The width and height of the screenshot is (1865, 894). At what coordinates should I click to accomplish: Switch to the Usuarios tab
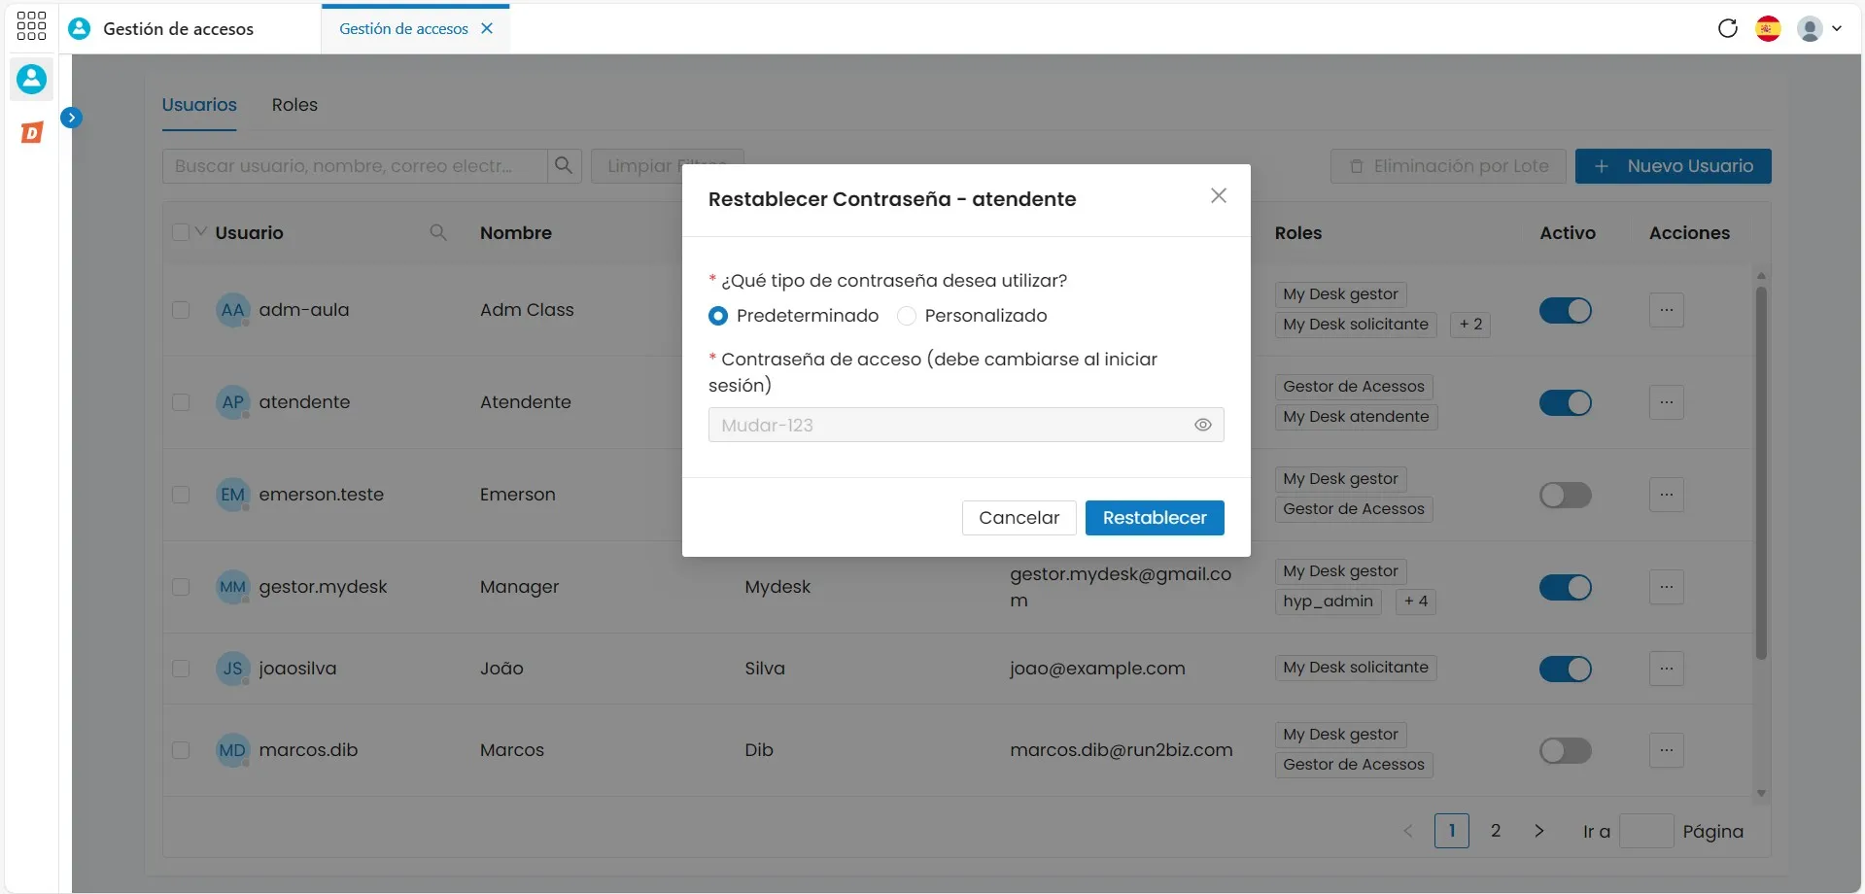(199, 105)
